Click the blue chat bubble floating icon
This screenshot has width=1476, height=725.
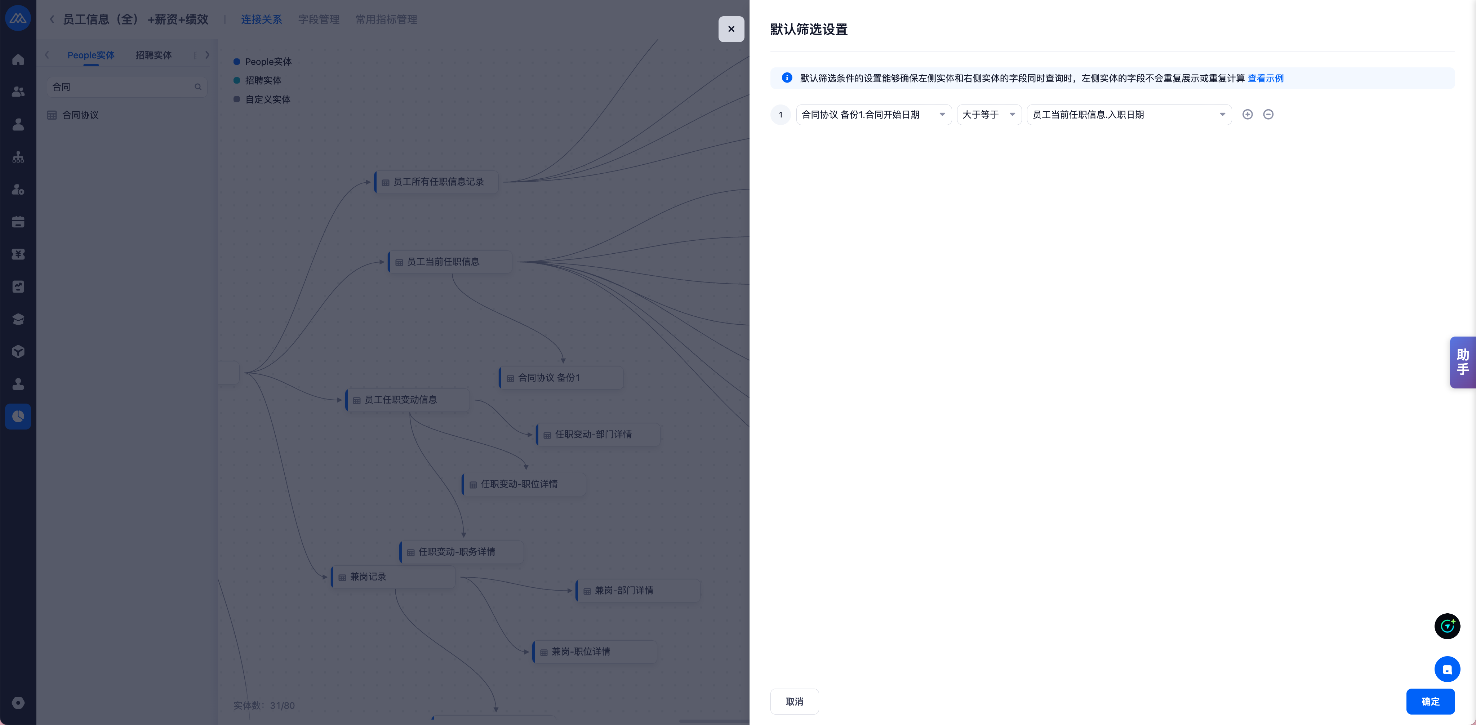(1447, 669)
